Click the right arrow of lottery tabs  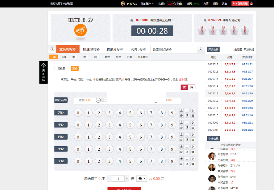201,49
